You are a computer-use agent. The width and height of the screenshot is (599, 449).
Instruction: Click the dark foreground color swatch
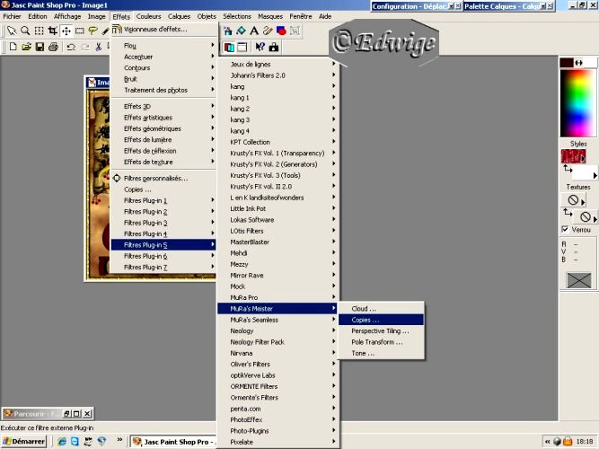point(567,63)
